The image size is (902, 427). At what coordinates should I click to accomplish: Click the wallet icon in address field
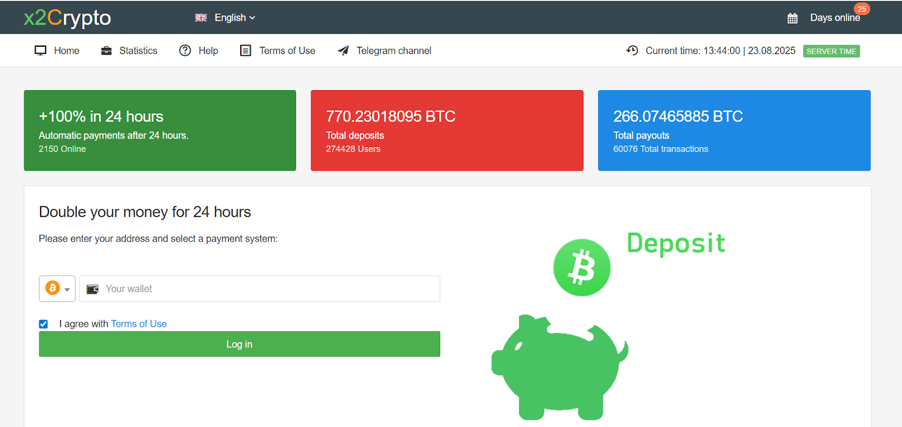click(92, 289)
